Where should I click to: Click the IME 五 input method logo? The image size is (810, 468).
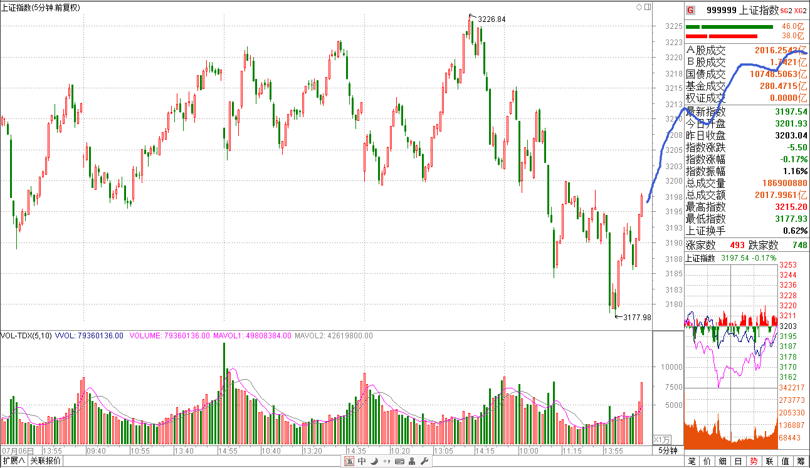pos(349,462)
